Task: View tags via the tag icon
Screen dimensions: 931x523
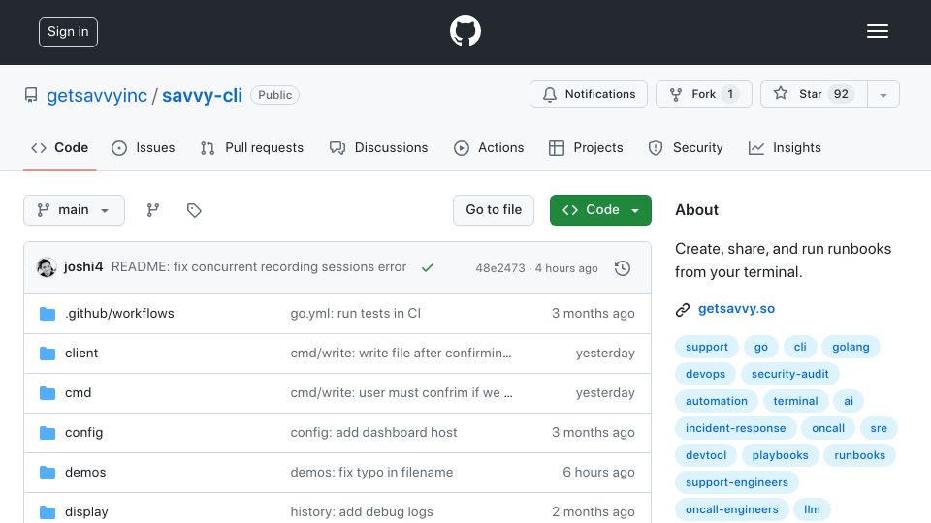Action: 194,210
